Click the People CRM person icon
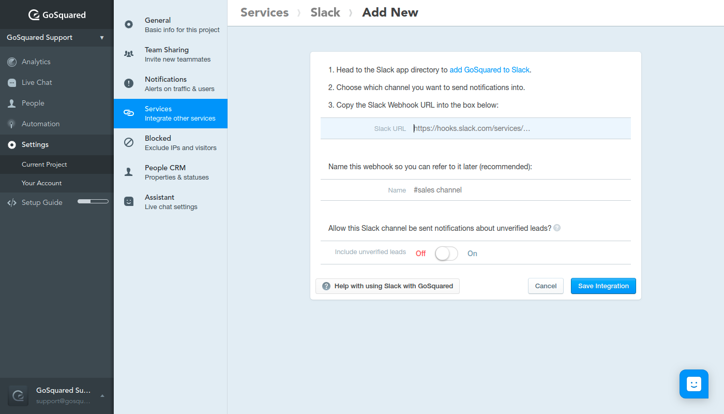Screen dimensions: 724x414 (x=129, y=172)
